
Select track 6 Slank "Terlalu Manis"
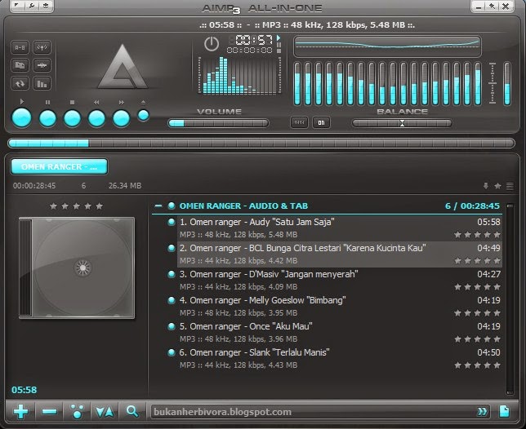pos(340,359)
